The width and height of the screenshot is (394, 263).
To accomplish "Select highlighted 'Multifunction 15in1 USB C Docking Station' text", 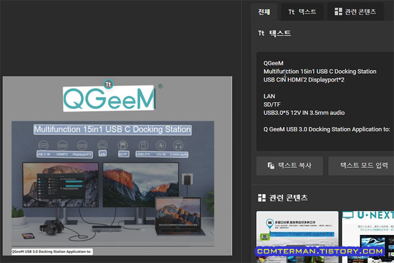I will (x=113, y=130).
